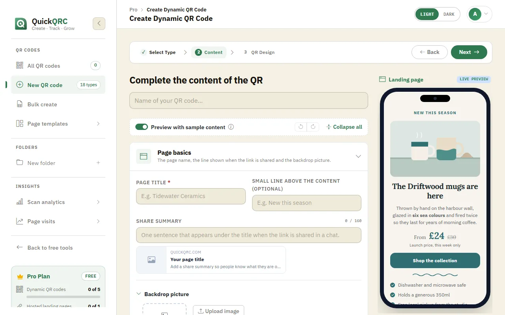This screenshot has height=315, width=505.
Task: Click the Pro Plan crown icon
Action: click(20, 276)
